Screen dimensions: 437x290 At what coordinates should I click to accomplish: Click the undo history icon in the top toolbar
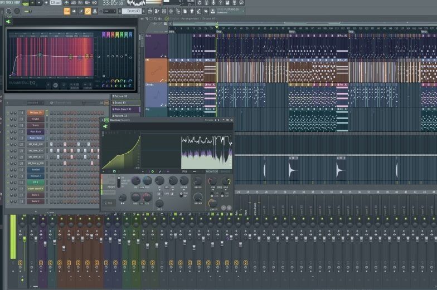pyautogui.click(x=200, y=3)
